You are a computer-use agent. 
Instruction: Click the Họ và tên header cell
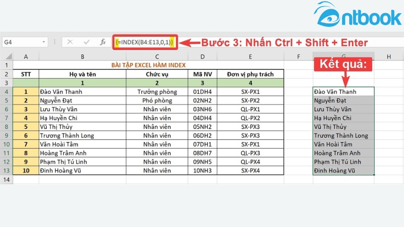(x=83, y=74)
